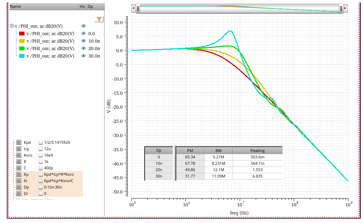Hide the cyan trace with Dp 30.0n
This screenshot has height=223, width=363.
click(83, 55)
